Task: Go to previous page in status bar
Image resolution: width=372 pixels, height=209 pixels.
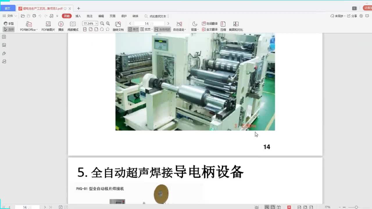Action: click(x=9, y=207)
